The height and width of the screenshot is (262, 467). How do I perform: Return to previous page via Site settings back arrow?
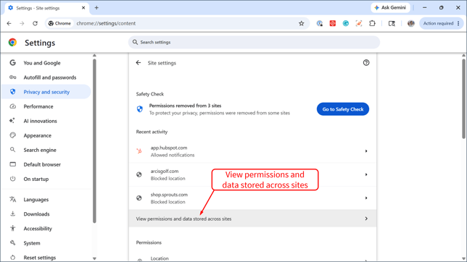point(139,63)
